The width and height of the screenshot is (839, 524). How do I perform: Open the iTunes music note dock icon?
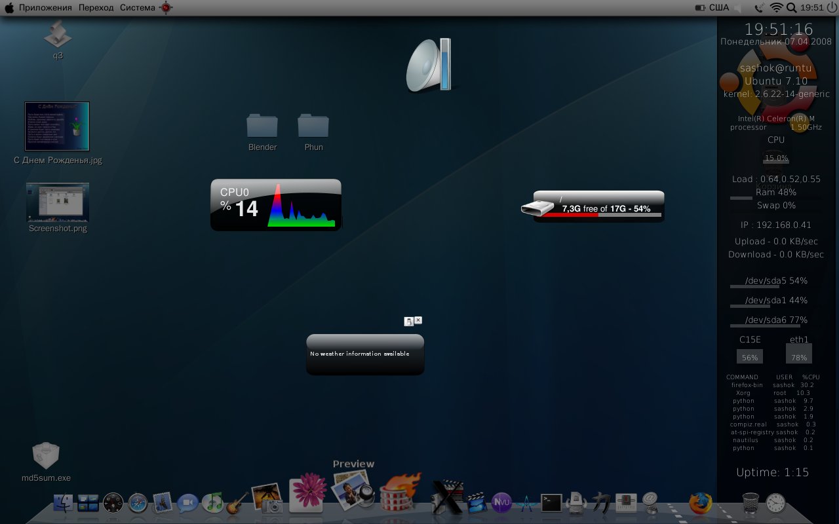coord(212,502)
